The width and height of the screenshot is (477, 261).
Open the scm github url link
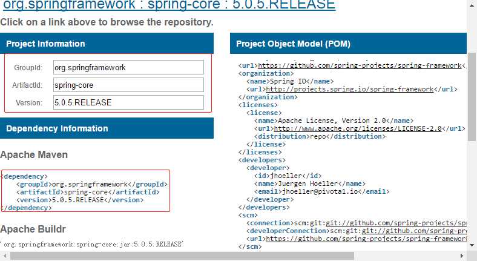tap(366, 239)
